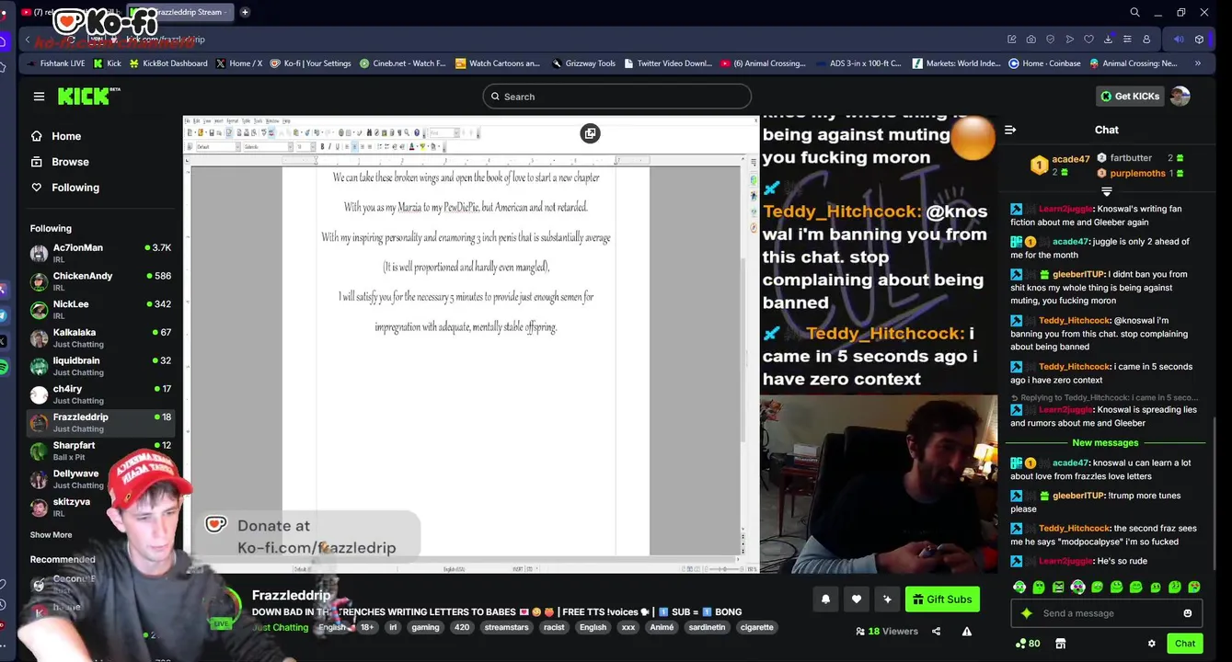Go to Home in the sidebar
The width and height of the screenshot is (1232, 662).
tap(66, 136)
